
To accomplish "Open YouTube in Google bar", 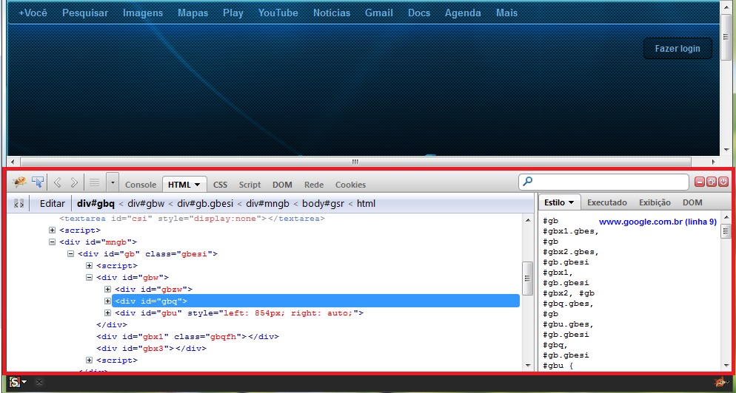I will pos(278,13).
